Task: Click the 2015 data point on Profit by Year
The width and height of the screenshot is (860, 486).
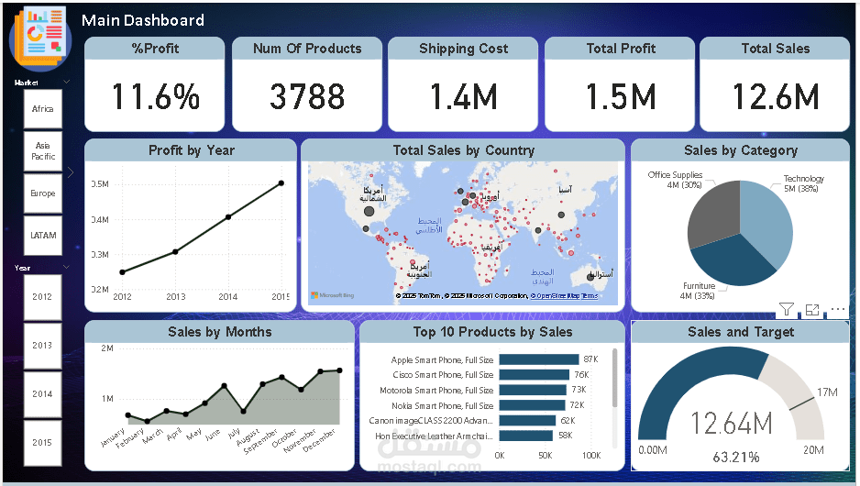Action: 281,183
